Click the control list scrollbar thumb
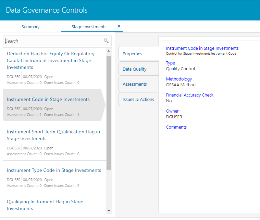Viewport: 260px width, 220px height. [x=109, y=113]
